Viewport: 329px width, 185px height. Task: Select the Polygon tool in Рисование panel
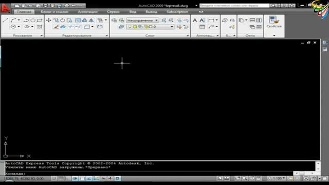(33, 21)
